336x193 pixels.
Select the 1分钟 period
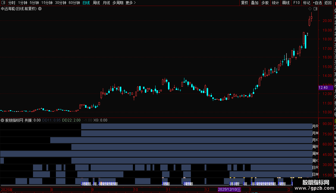coord(23,3)
